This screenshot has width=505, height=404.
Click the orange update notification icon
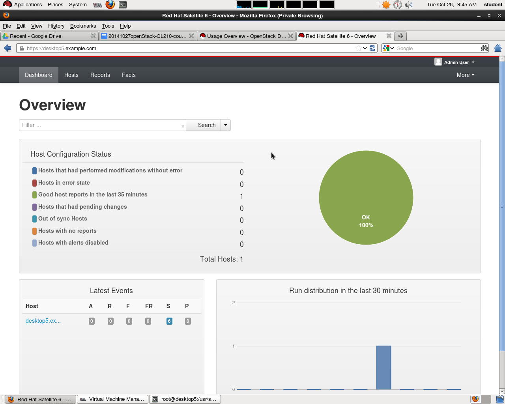[386, 5]
